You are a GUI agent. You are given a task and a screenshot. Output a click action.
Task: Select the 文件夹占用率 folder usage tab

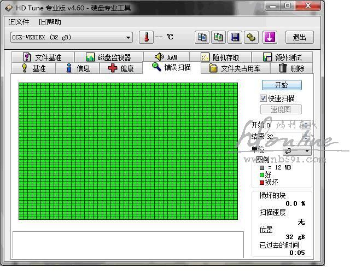235,68
